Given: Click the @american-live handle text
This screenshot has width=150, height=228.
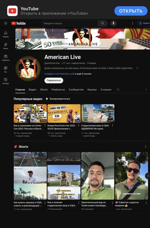Looking at the screenshot, I should coord(52,63).
